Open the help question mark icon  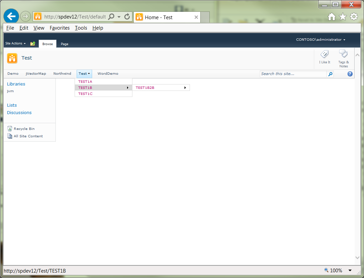tap(350, 74)
